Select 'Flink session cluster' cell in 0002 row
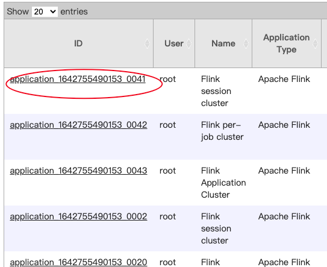This screenshot has width=327, height=267. pos(216,228)
